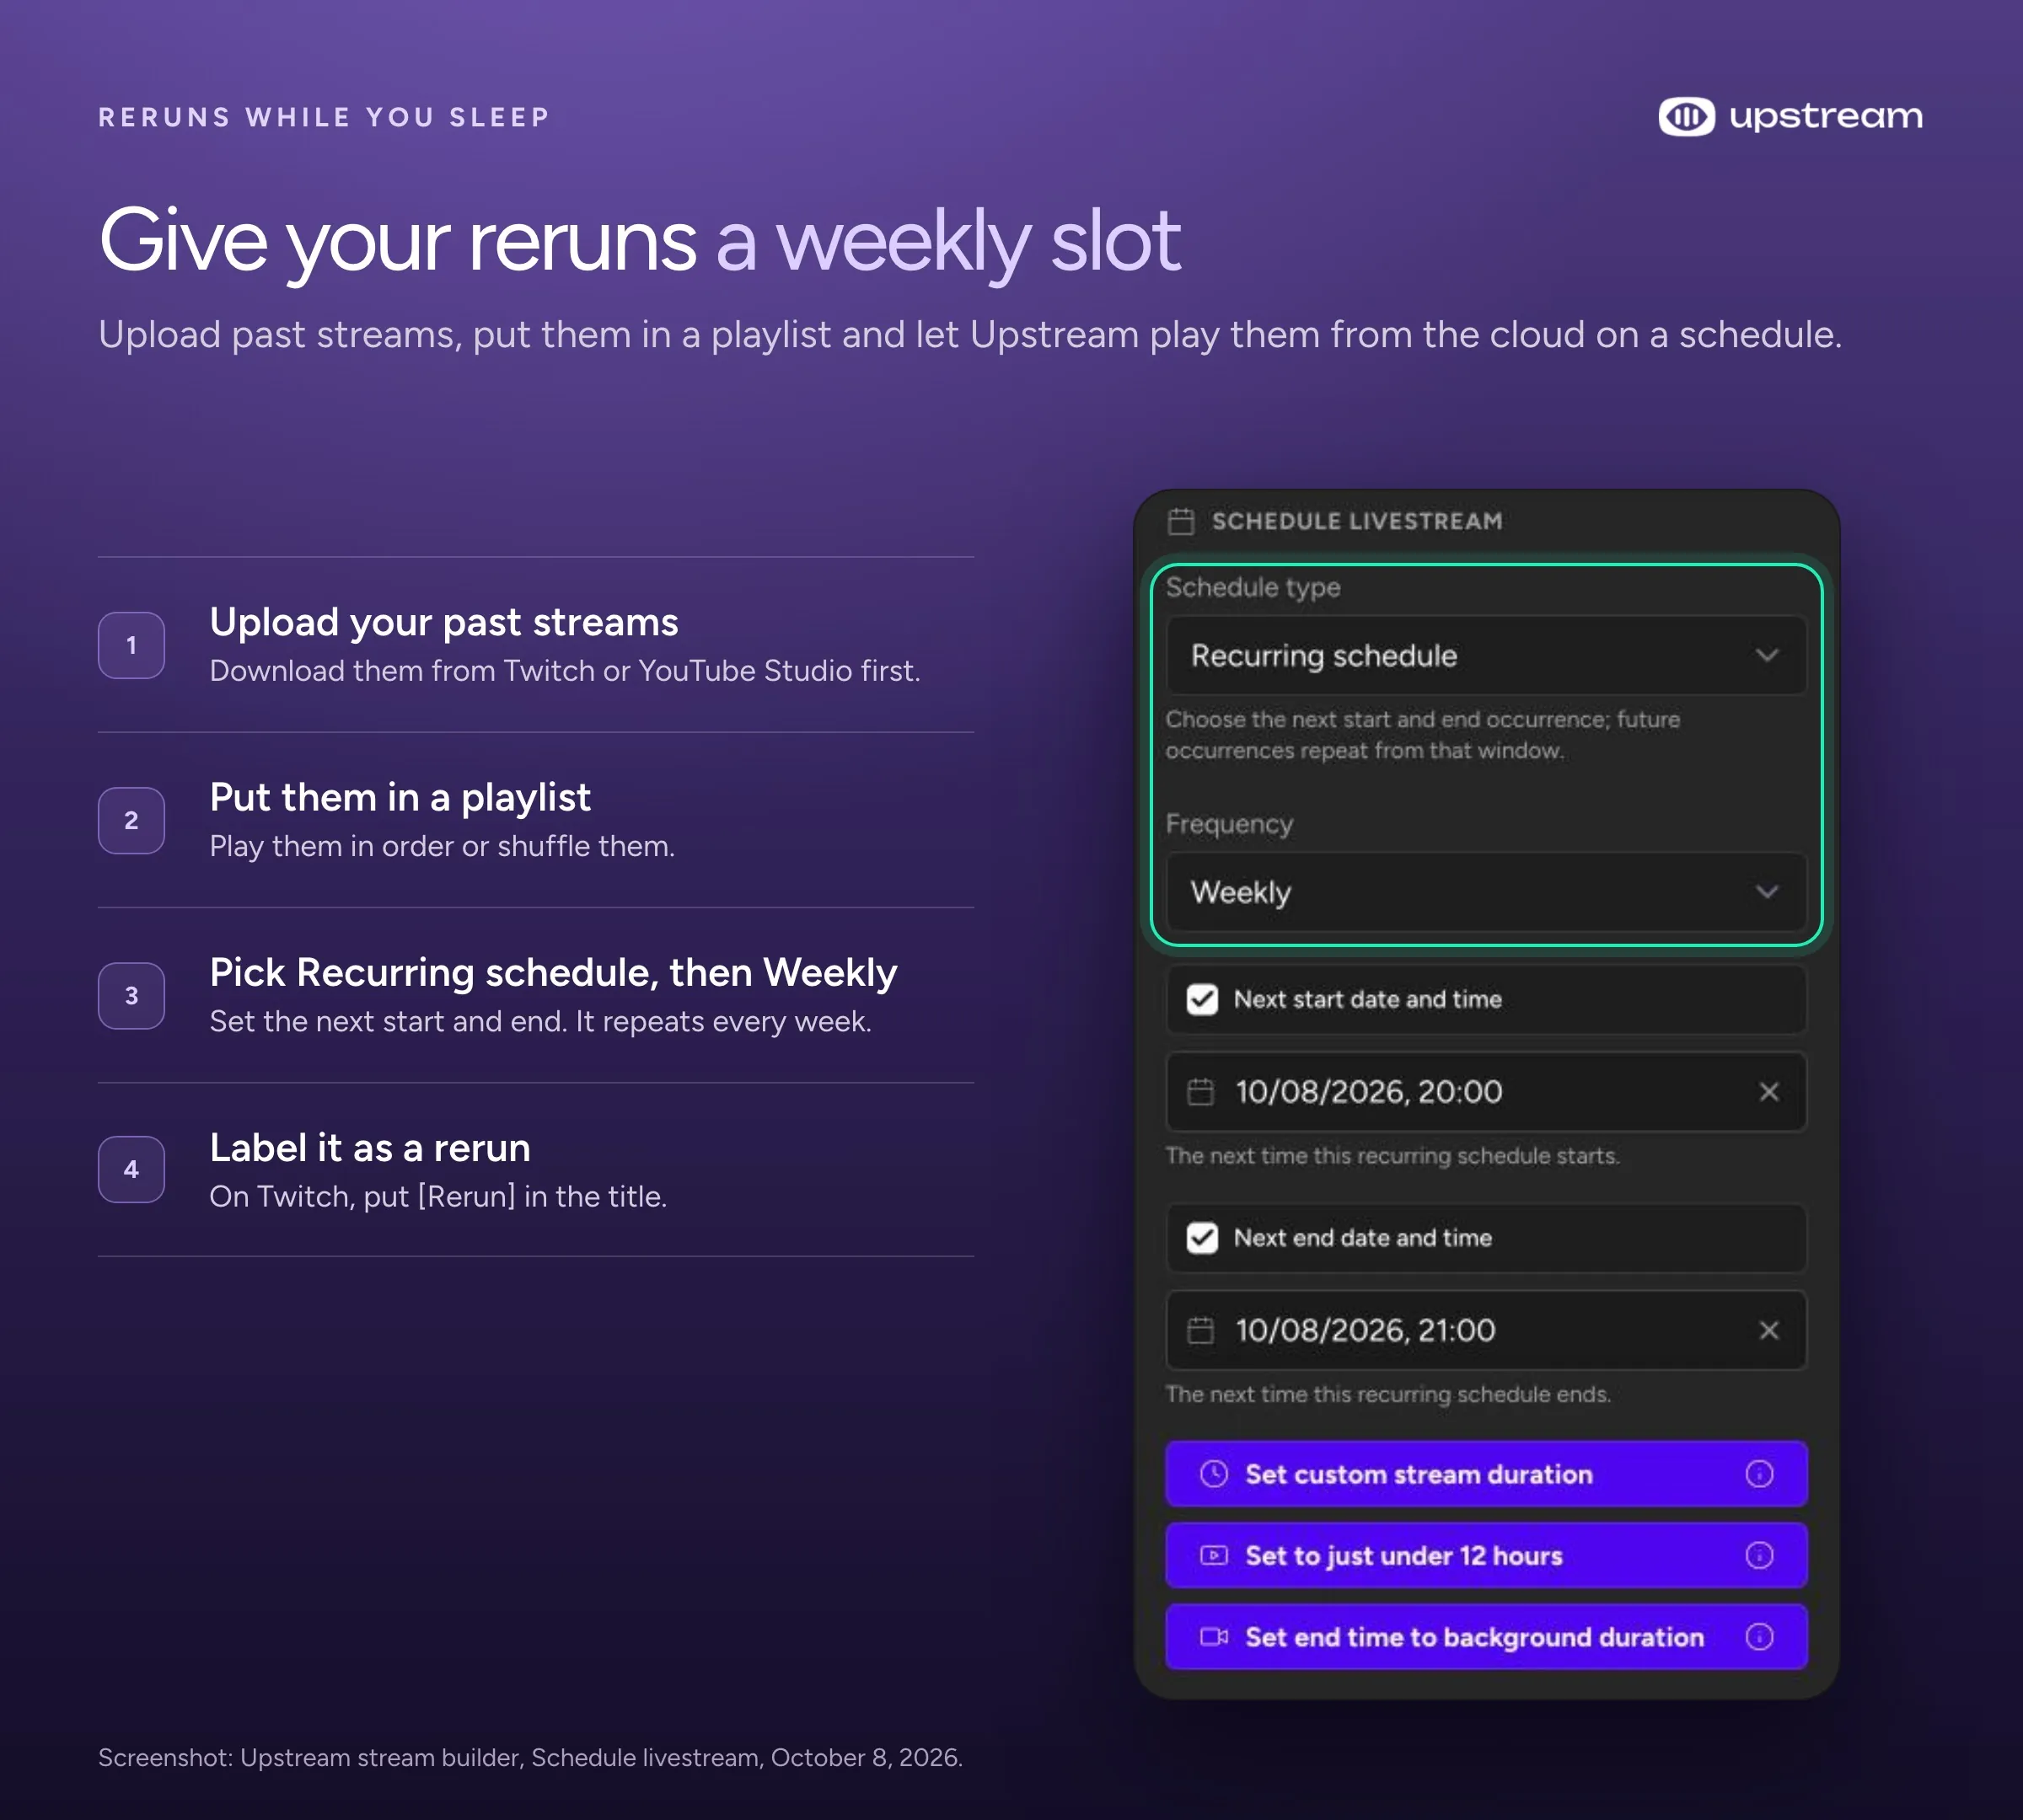
Task: Click play icon on just under 12 hours
Action: (1214, 1556)
